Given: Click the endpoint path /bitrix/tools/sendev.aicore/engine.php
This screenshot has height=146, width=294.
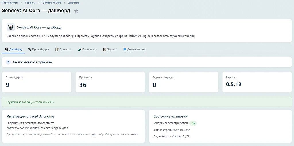Looking at the screenshot, I should [37, 128].
